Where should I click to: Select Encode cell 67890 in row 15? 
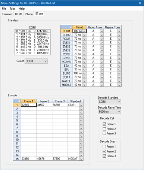(x=60, y=159)
